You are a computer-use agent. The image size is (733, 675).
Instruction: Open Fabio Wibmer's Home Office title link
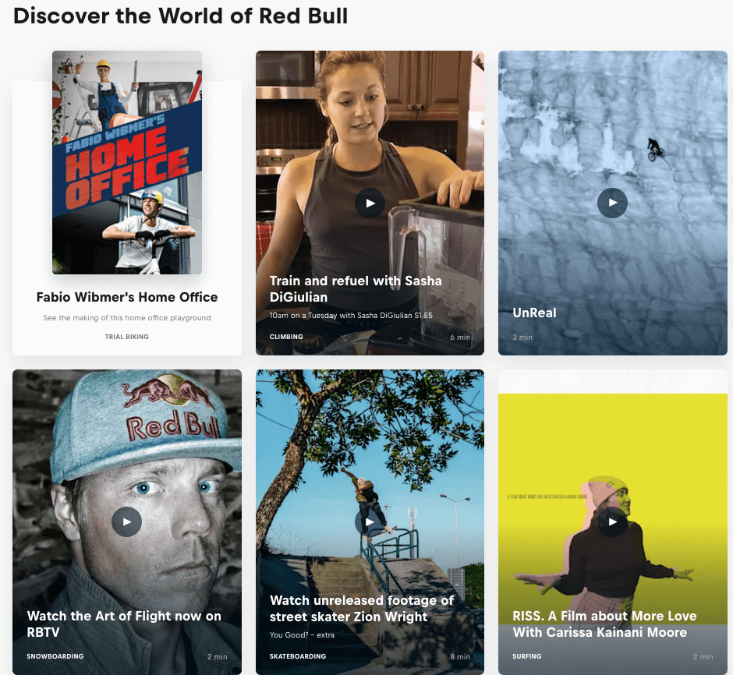(127, 297)
